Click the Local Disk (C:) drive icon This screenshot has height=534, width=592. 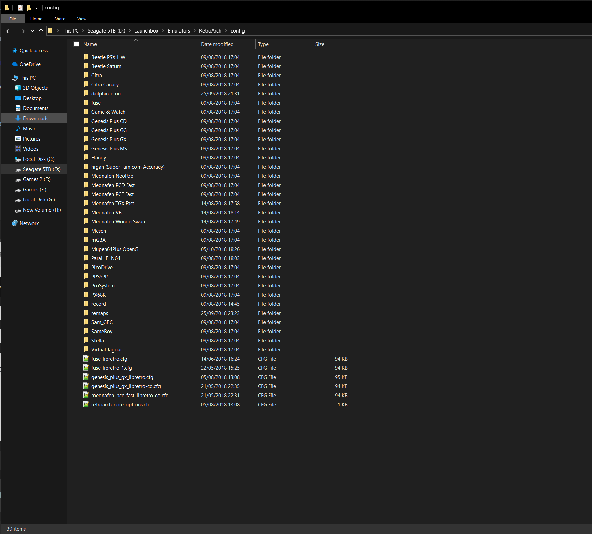click(x=18, y=159)
